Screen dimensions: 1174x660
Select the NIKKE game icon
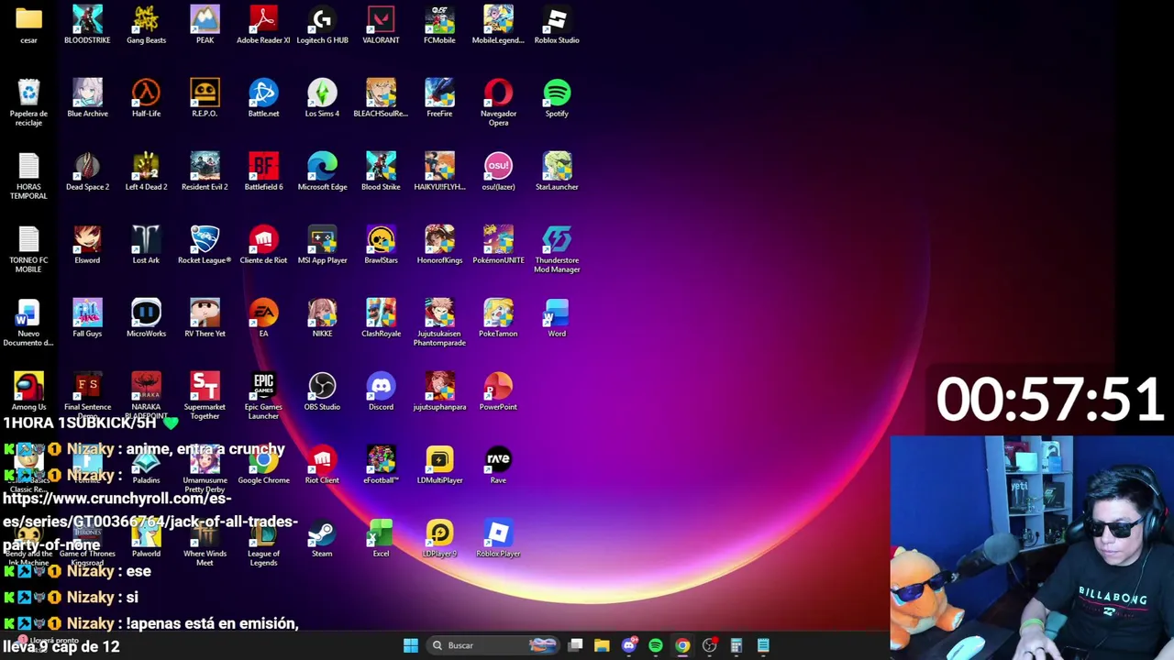pos(322,318)
